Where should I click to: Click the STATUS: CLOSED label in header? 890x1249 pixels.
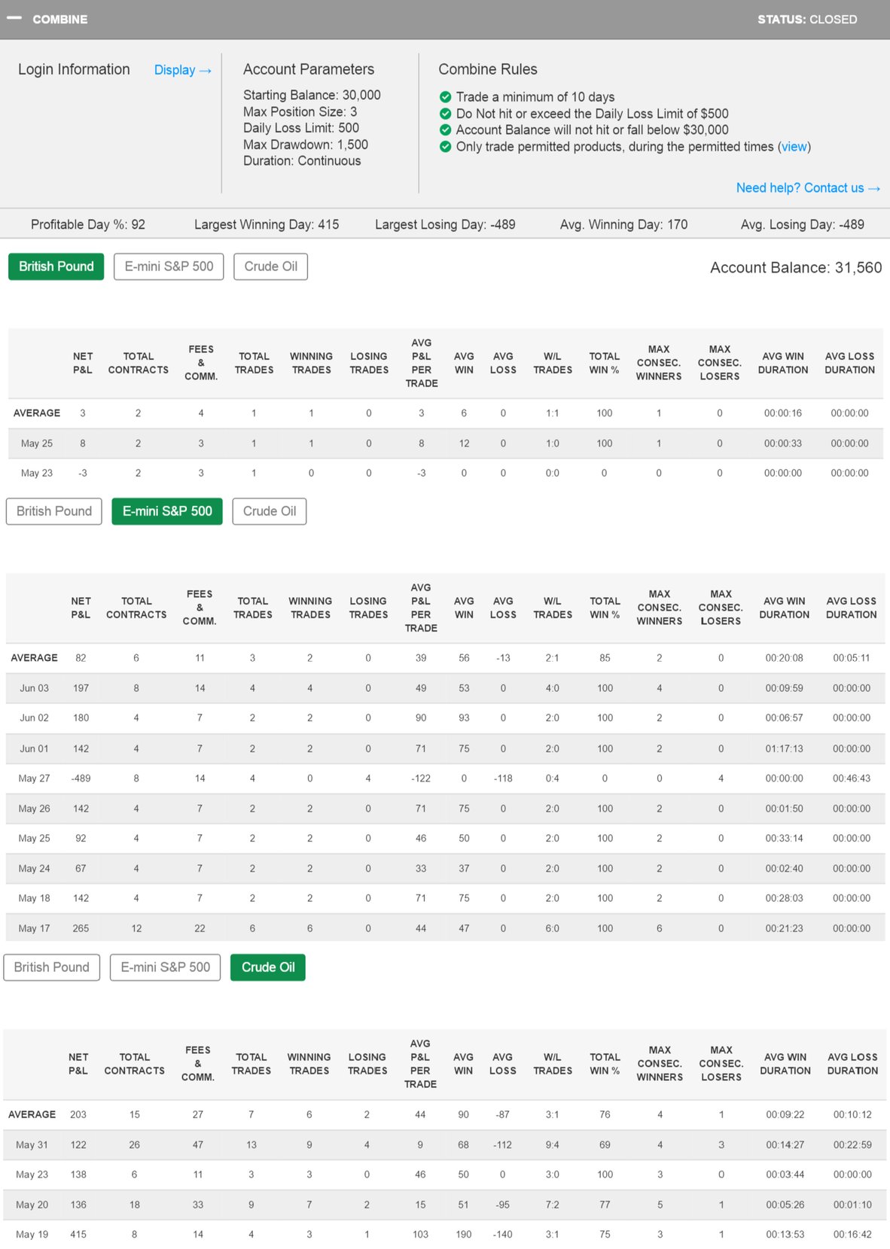coord(806,20)
